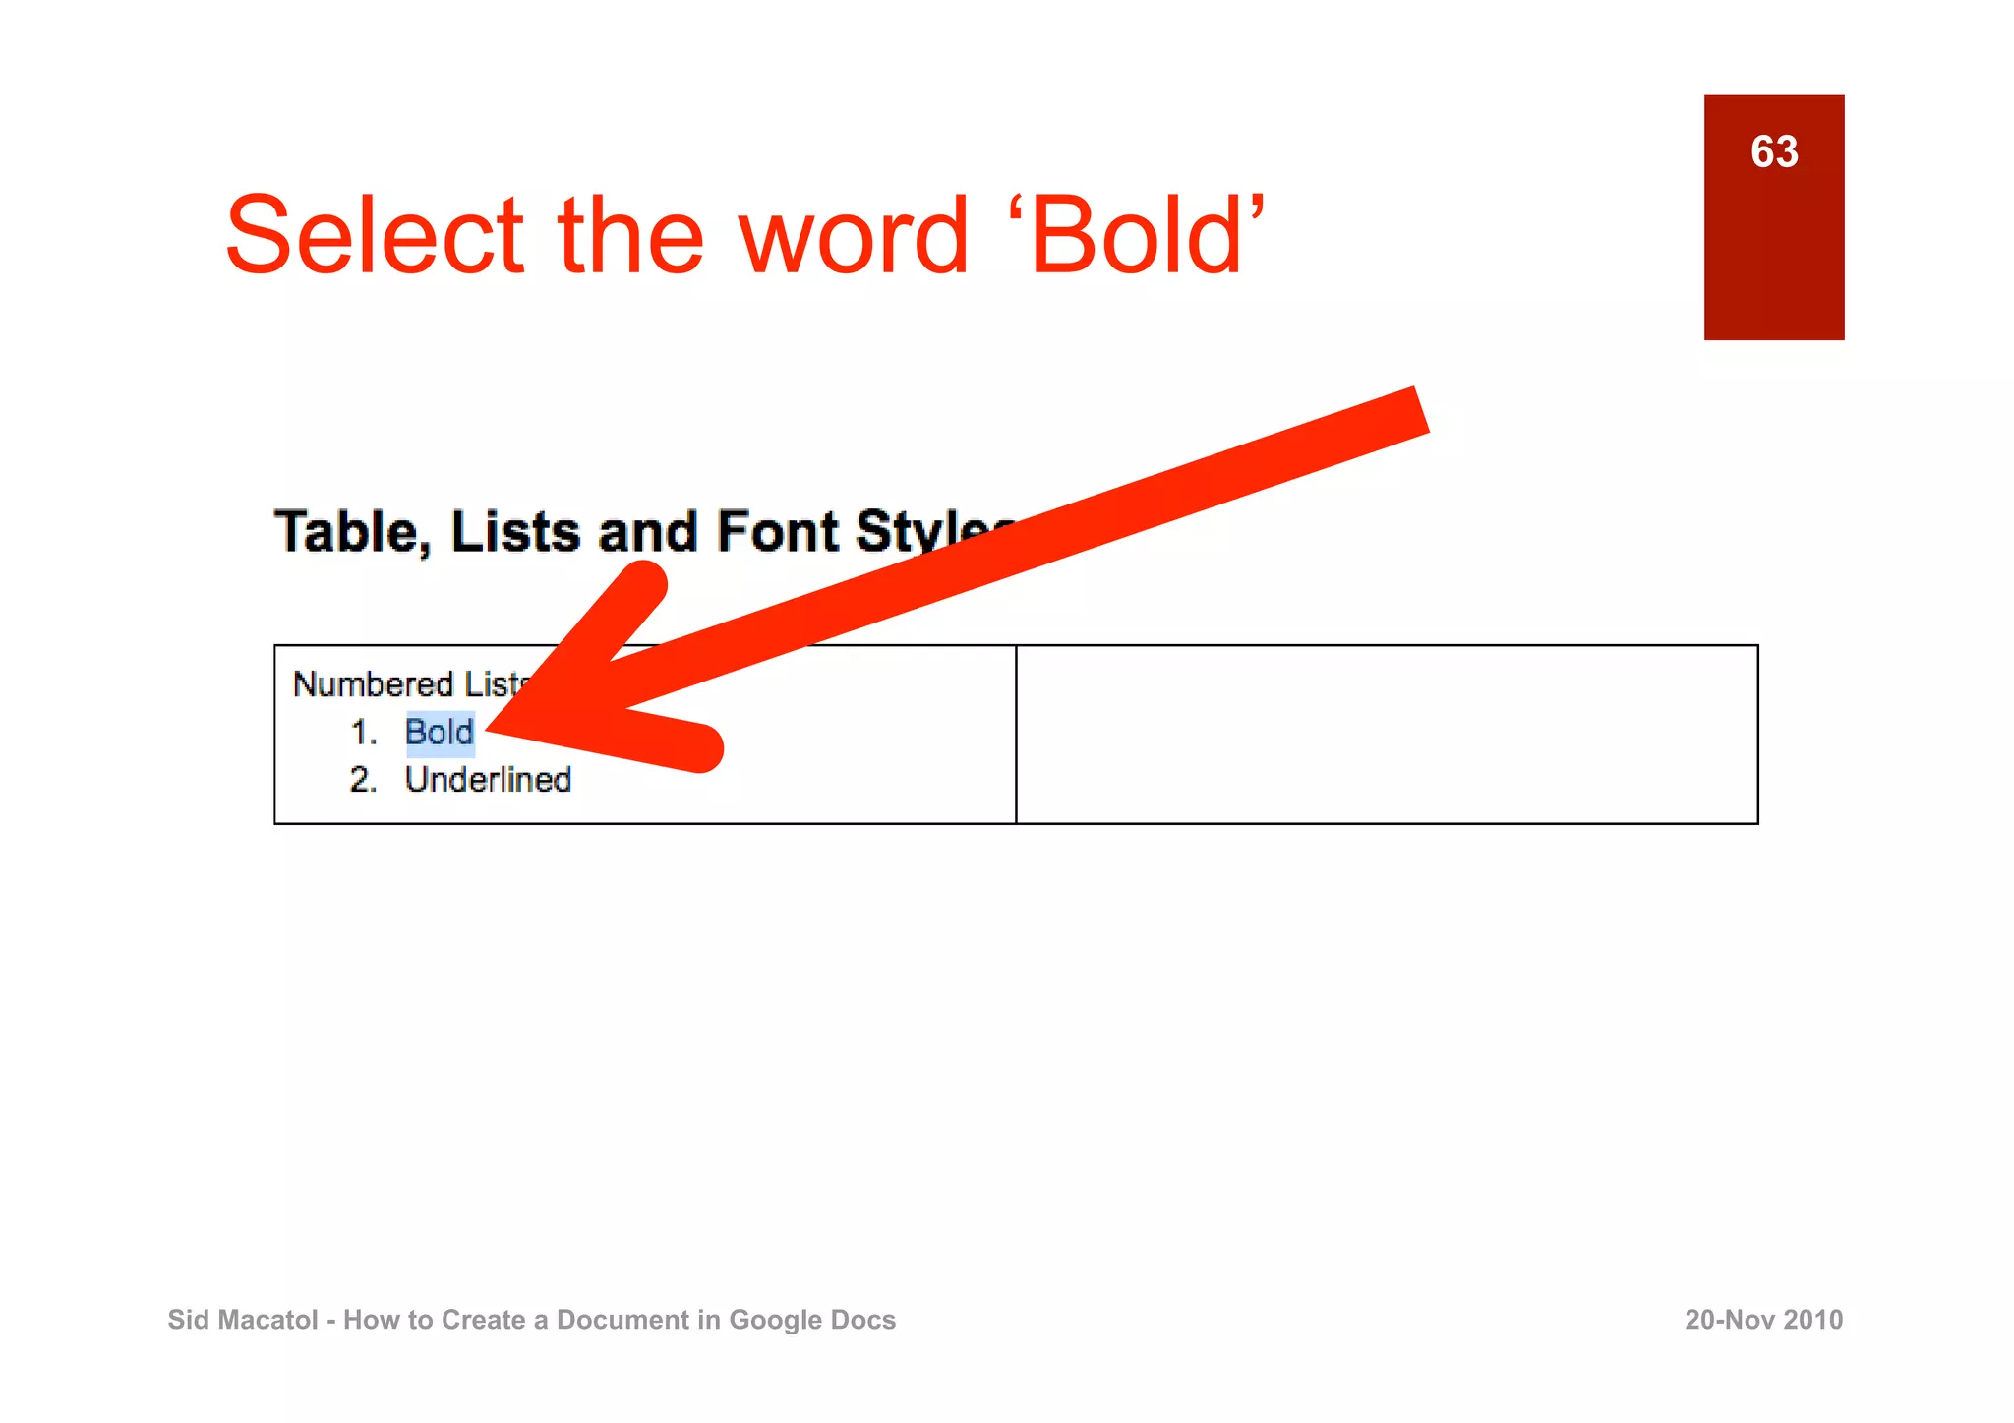2014x1423 pixels.
Task: Click the word 'Underlined' in list
Action: [488, 780]
